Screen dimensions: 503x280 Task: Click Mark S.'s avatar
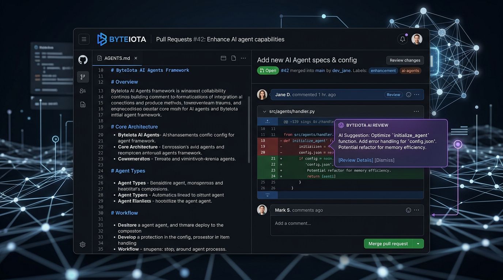262,210
